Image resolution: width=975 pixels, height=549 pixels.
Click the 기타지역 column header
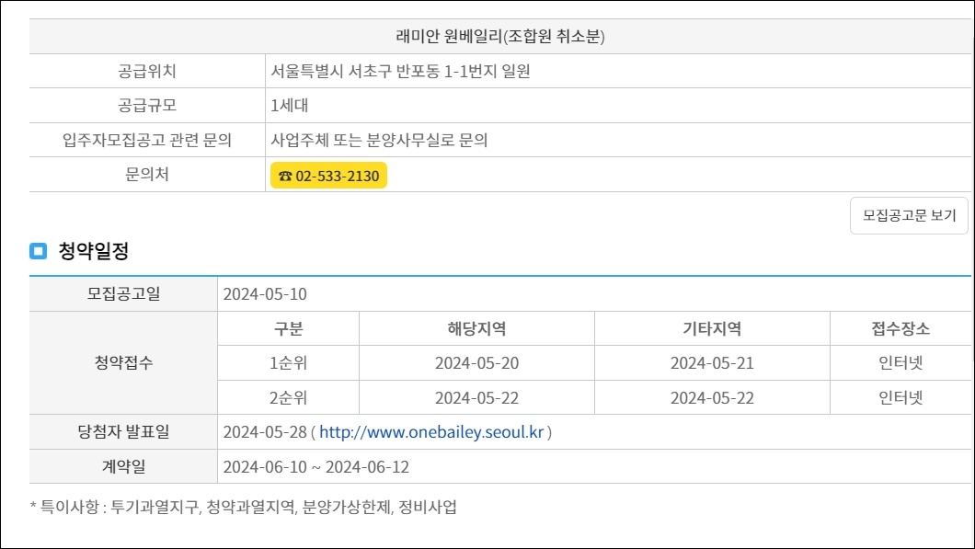click(713, 329)
